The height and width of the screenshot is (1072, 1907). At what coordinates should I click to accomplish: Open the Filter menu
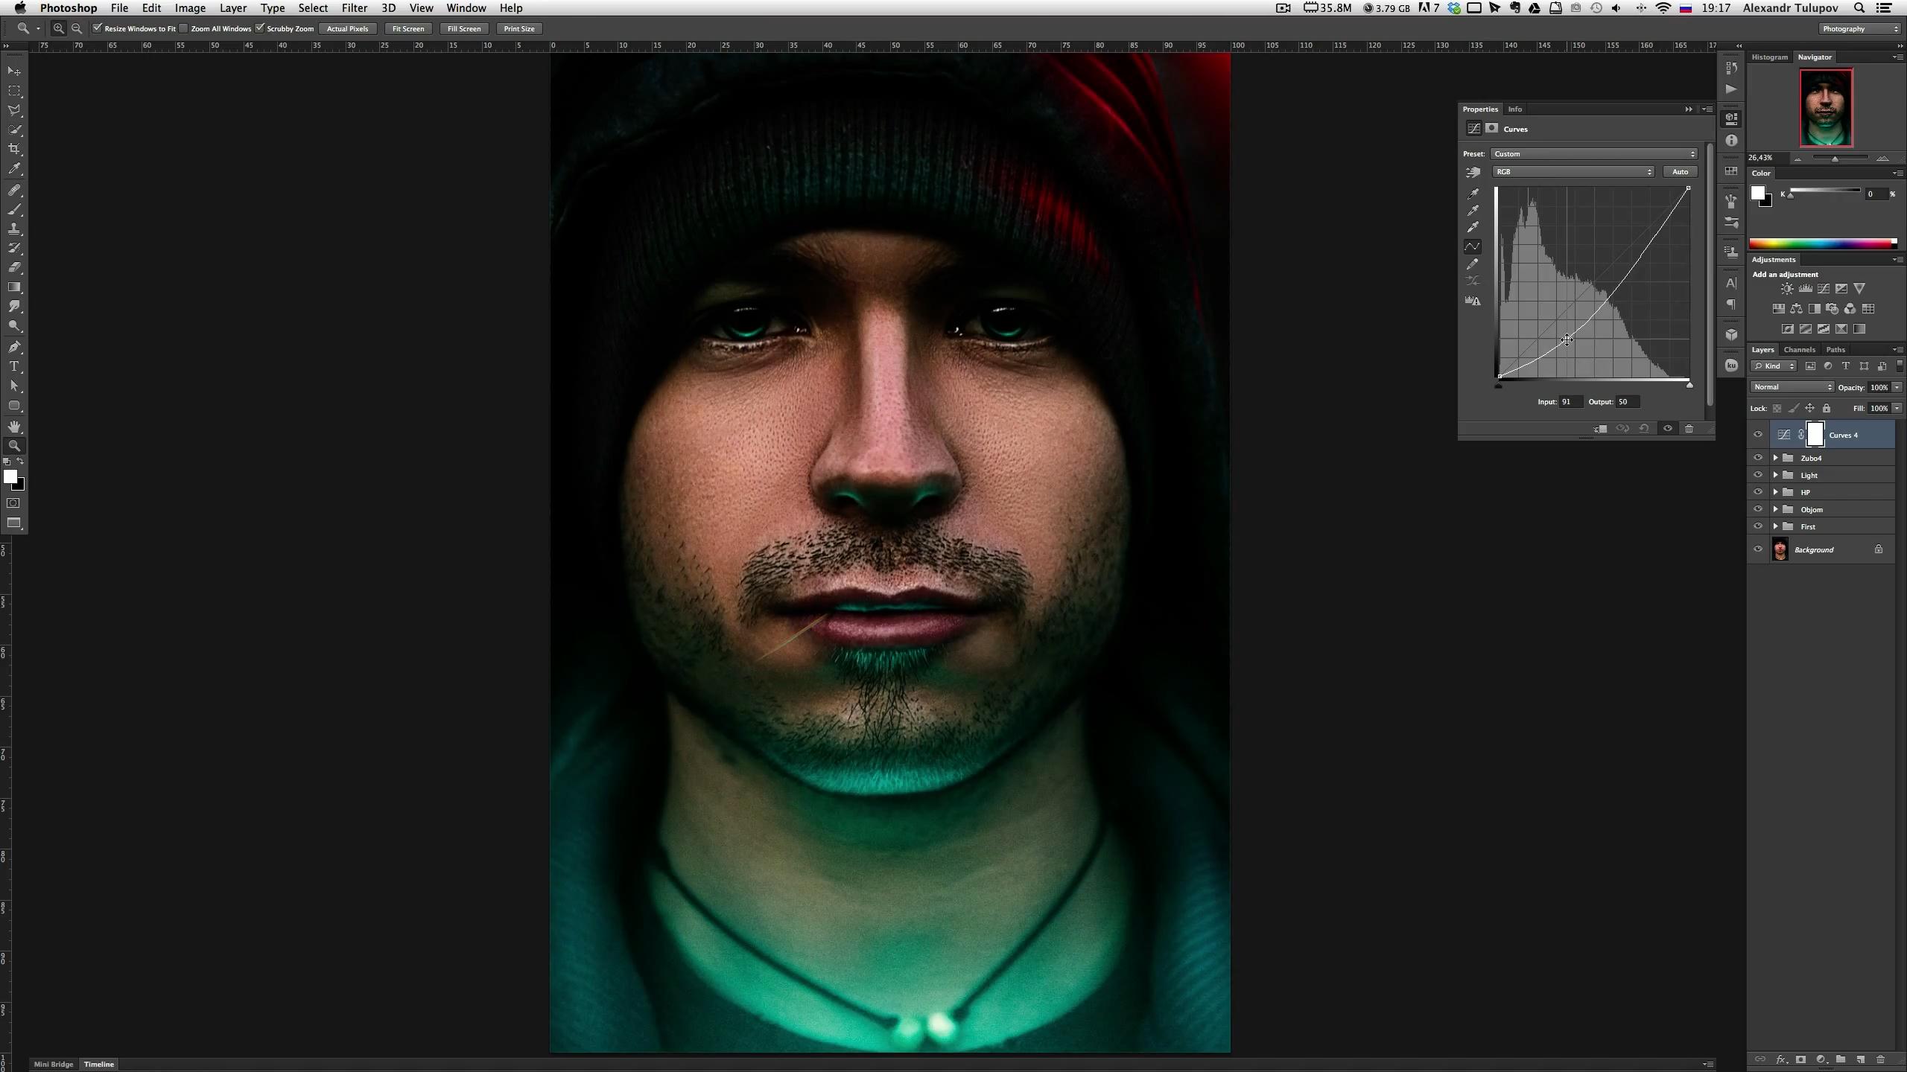354,8
